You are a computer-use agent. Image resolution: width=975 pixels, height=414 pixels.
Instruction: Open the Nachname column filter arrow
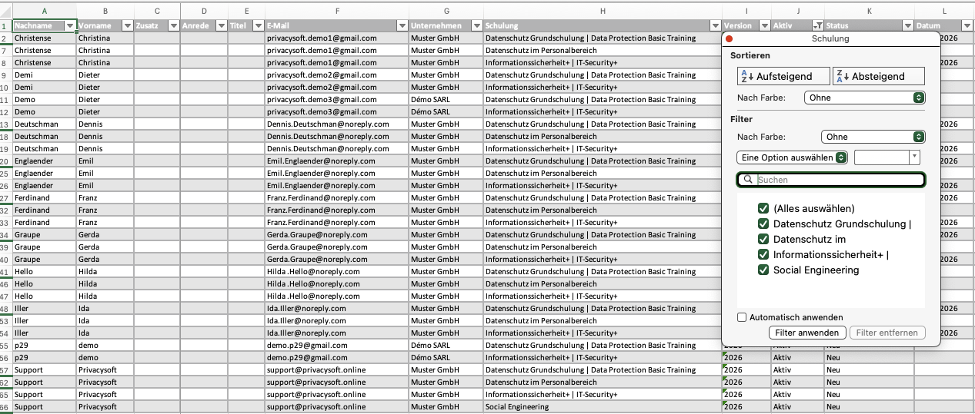(x=70, y=26)
